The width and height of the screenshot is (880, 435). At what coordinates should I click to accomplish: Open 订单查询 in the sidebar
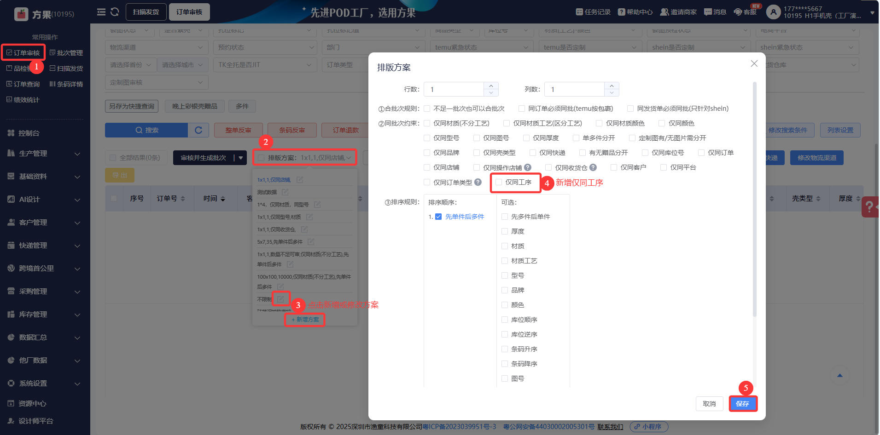coord(23,84)
